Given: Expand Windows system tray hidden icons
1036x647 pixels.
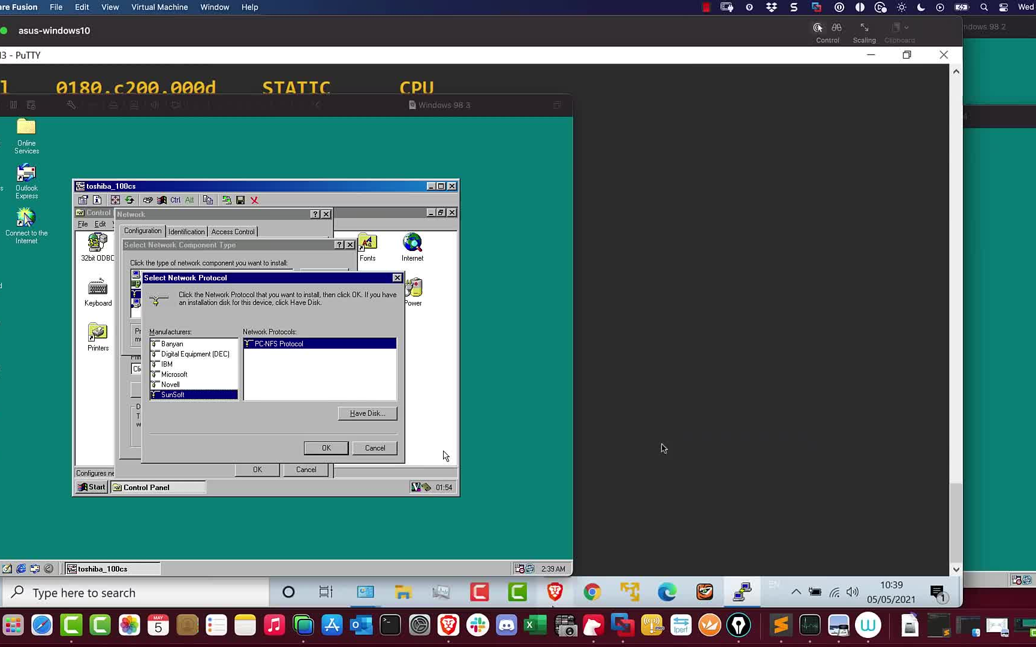Looking at the screenshot, I should (796, 592).
